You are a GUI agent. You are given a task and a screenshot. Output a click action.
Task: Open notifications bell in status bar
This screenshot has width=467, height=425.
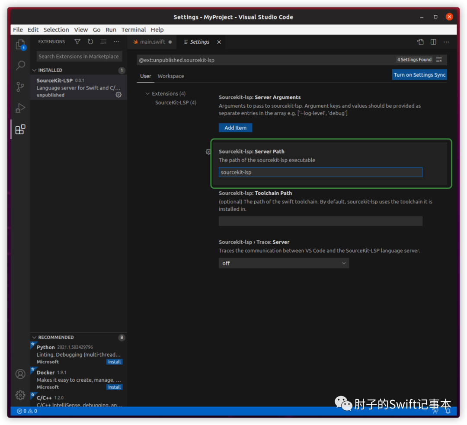(448, 411)
